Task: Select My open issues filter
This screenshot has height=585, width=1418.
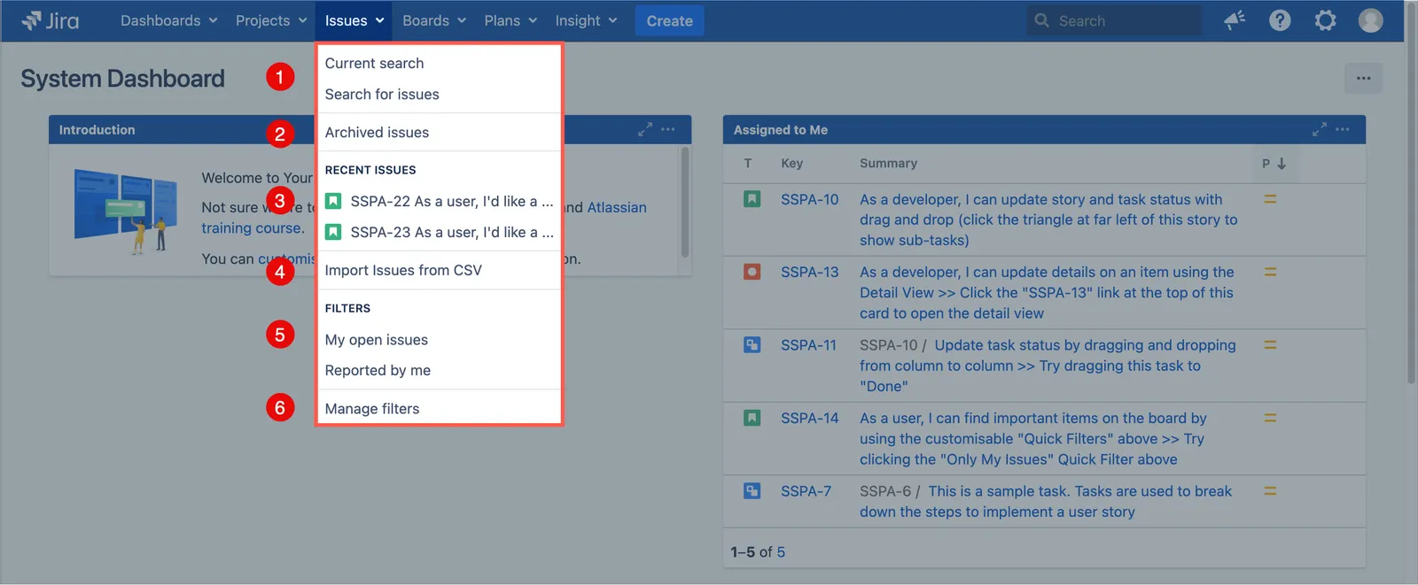Action: coord(440,340)
